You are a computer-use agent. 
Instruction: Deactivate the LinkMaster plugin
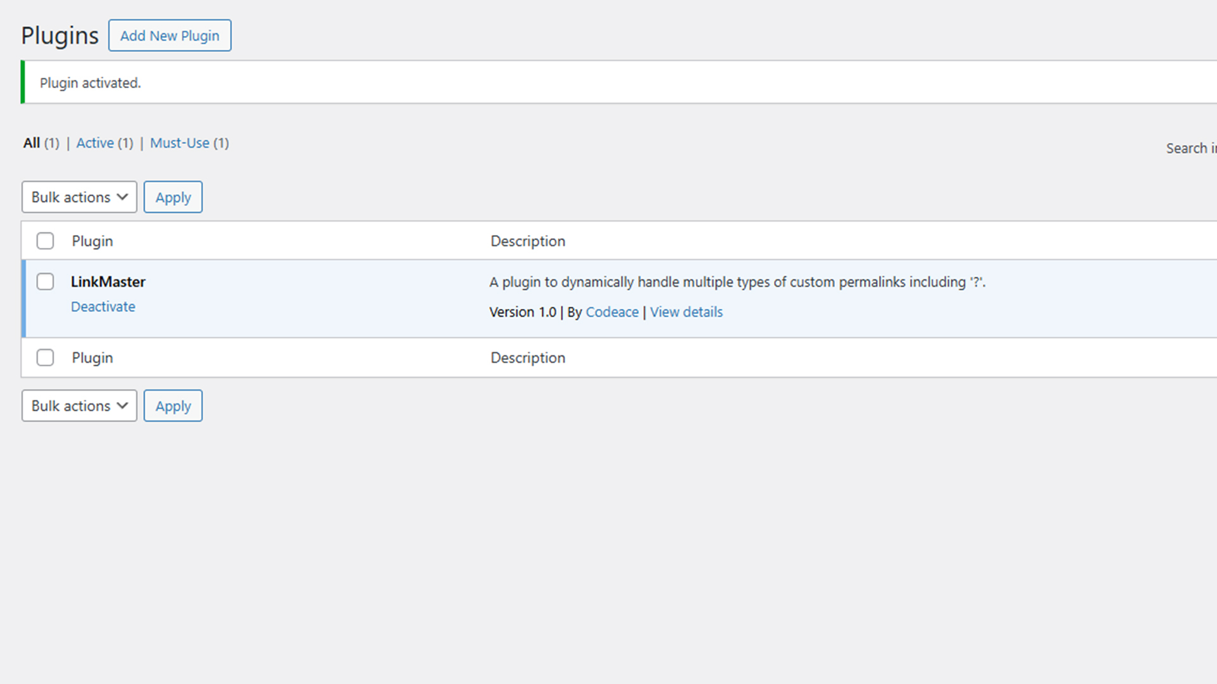pos(103,307)
